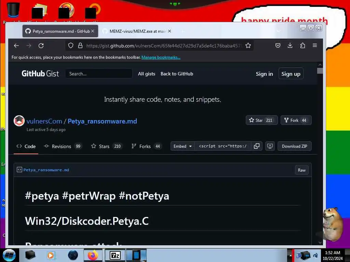Reload the current gist page
The image size is (350, 262).
41,46
